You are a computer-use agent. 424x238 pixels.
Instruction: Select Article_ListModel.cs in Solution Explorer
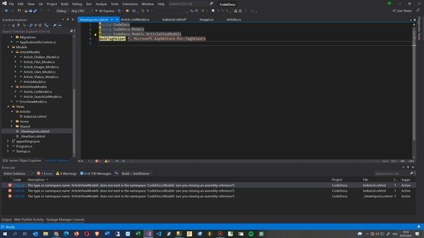tap(38, 92)
